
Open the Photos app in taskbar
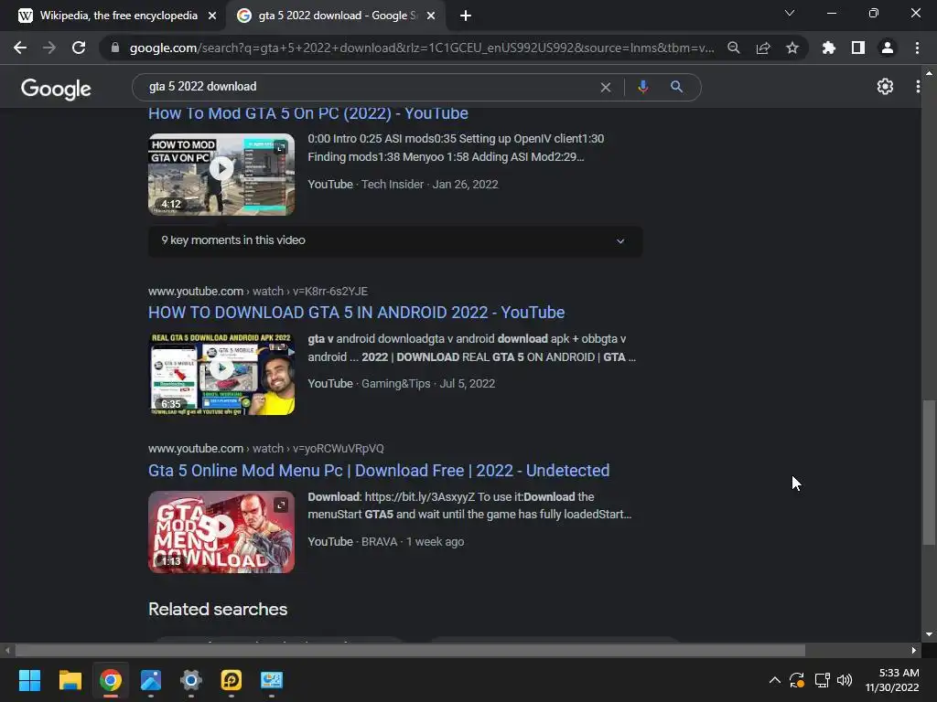pos(151,680)
